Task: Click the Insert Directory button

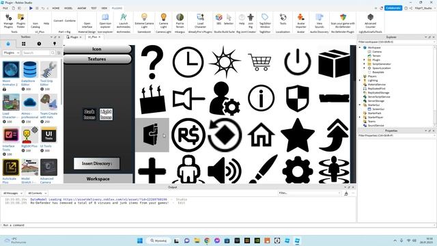Action: (x=96, y=163)
